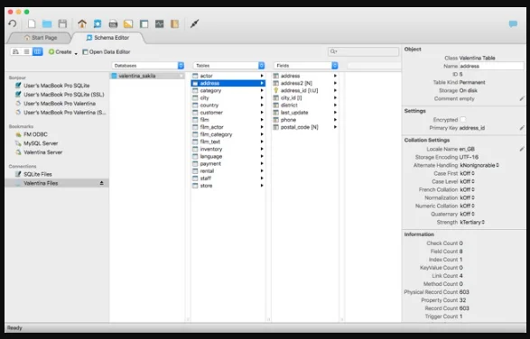
Task: Open the yellow diagram editor toolbar icon
Action: [x=128, y=23]
